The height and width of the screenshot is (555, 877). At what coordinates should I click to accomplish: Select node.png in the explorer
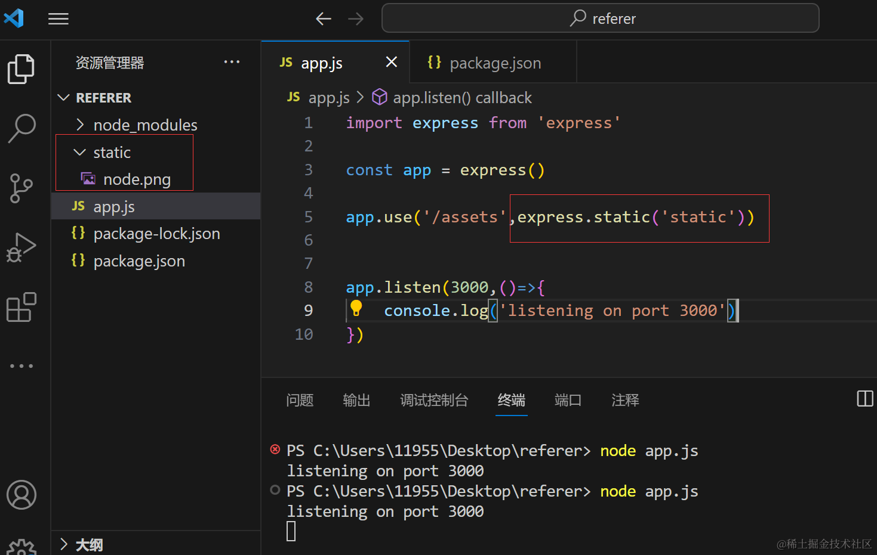pyautogui.click(x=137, y=179)
